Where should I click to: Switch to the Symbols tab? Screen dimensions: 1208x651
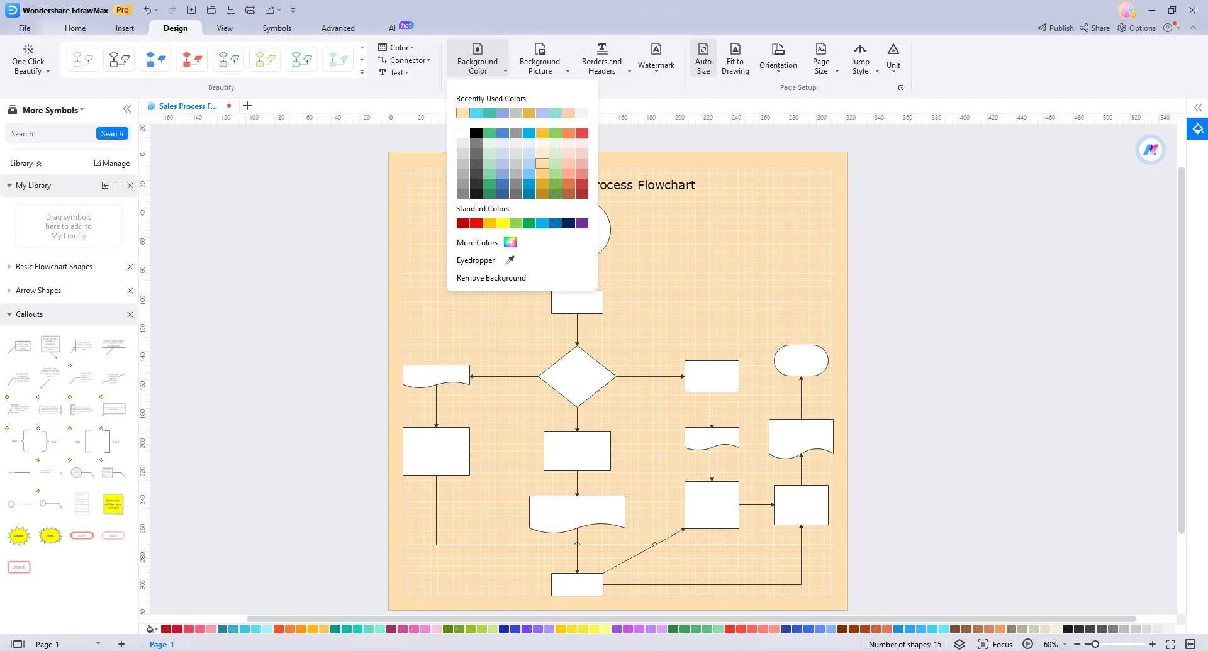tap(277, 28)
